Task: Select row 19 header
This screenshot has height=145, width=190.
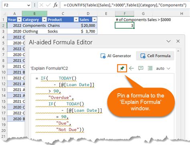Action: [x=4, y=125]
